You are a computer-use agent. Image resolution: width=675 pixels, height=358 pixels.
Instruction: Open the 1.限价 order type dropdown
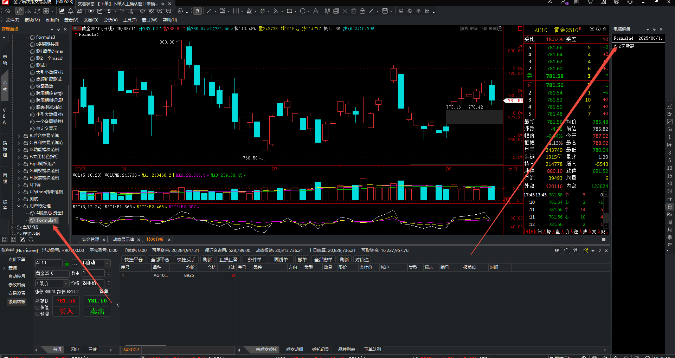(x=66, y=283)
